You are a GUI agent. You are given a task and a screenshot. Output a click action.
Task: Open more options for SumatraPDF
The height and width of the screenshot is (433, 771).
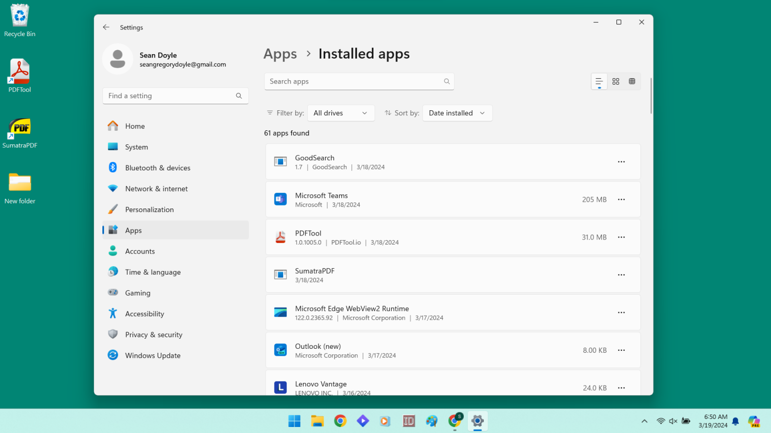click(621, 275)
